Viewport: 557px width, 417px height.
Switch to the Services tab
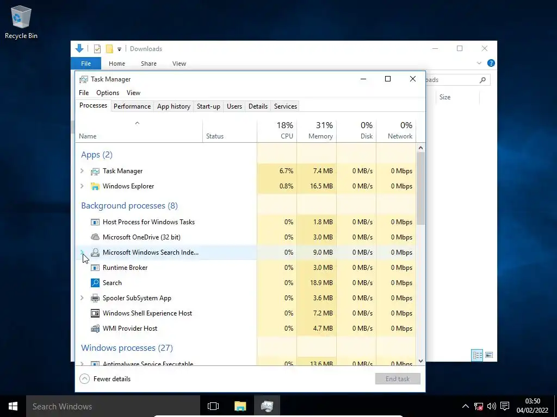click(285, 106)
